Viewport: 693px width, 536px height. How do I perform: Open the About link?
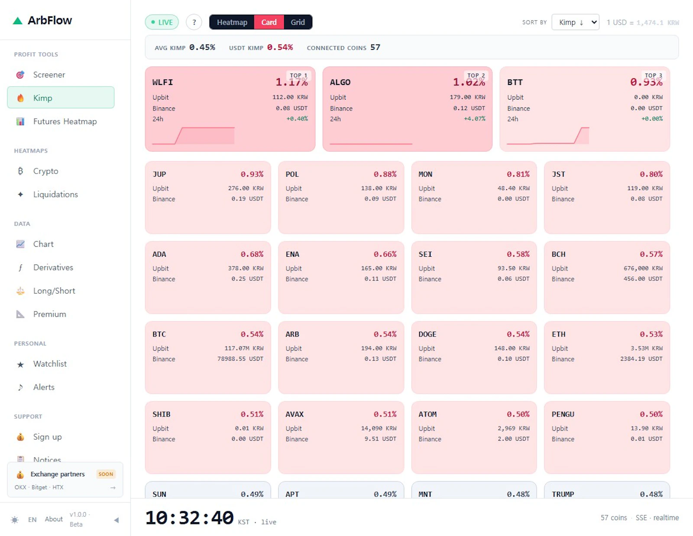(54, 519)
